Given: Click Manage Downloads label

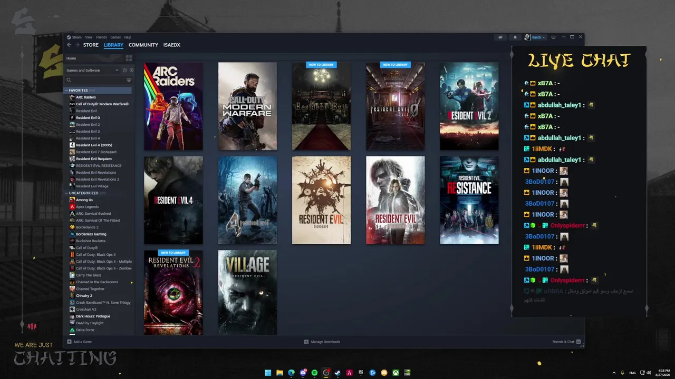Looking at the screenshot, I should pos(325,342).
